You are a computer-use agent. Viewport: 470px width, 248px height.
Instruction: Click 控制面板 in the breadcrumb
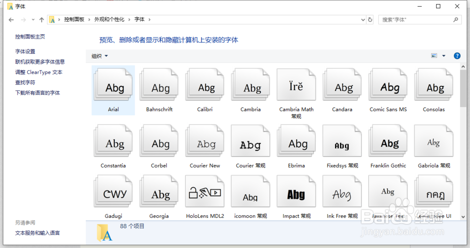pyautogui.click(x=74, y=19)
